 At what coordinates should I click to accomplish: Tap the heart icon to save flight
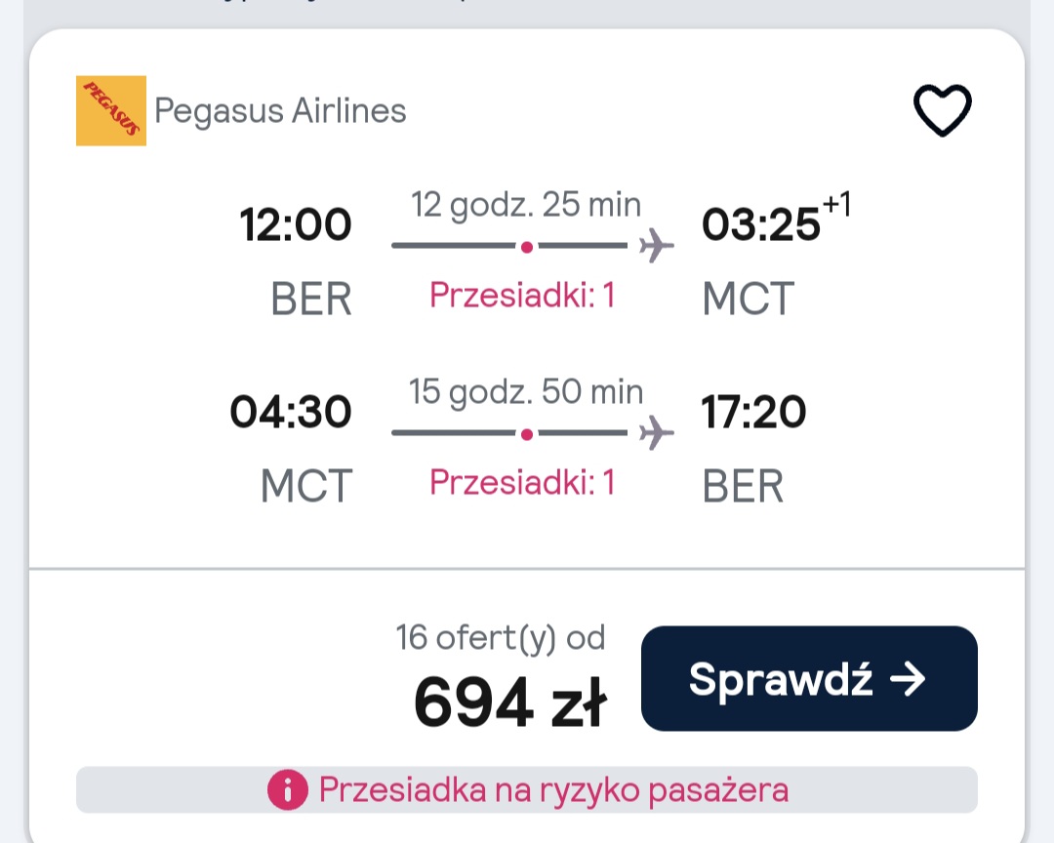point(943,110)
